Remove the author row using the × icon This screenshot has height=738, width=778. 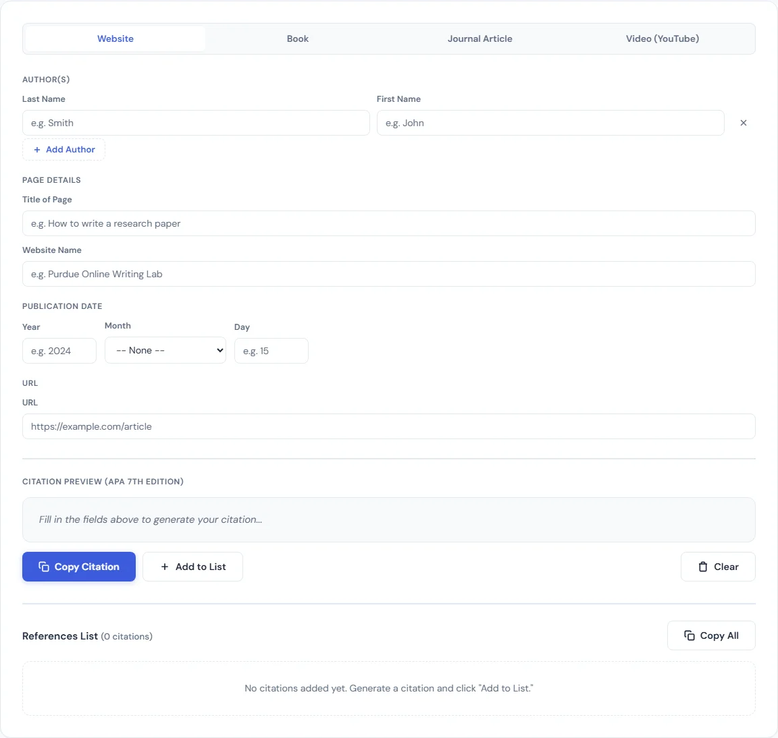(744, 123)
